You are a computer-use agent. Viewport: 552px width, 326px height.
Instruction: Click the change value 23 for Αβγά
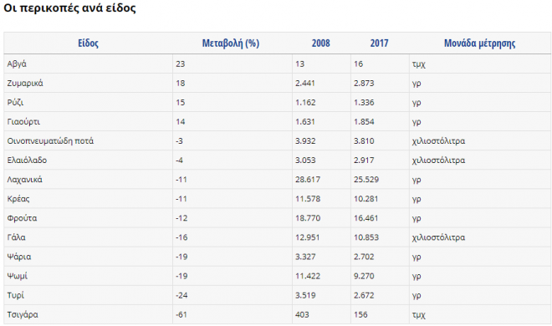181,64
